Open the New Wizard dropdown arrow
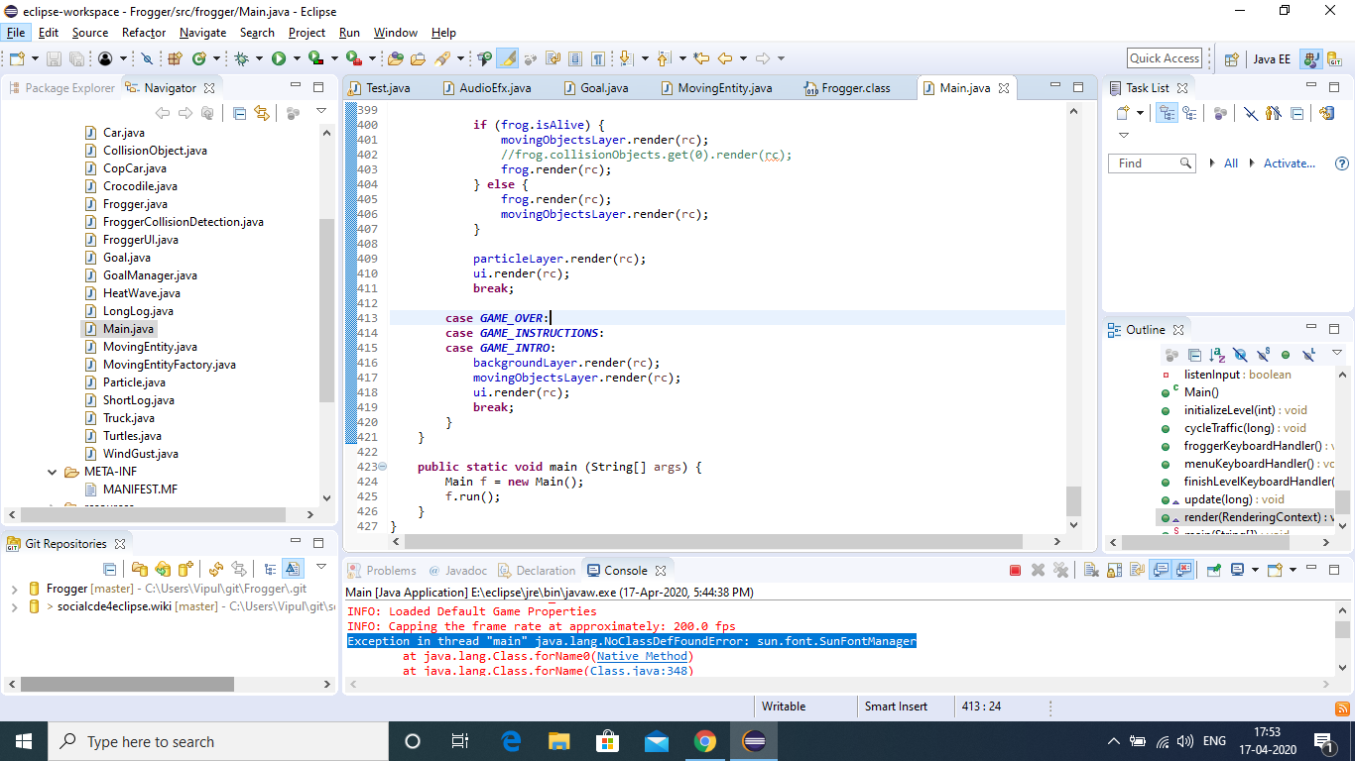The width and height of the screenshot is (1355, 761). [x=35, y=57]
